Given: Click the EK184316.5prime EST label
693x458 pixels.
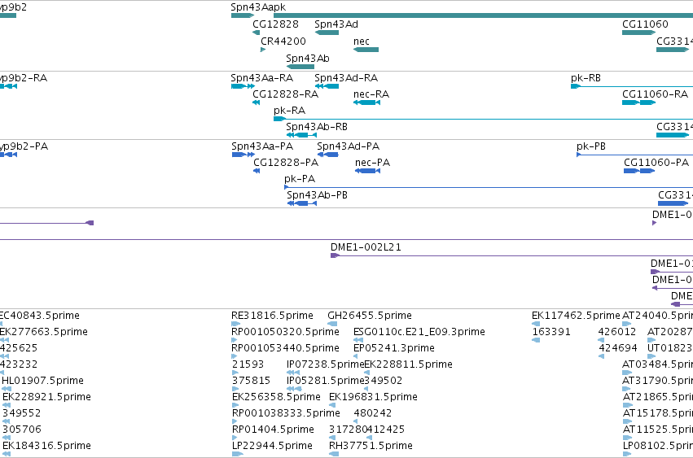Looking at the screenshot, I should click(46, 446).
